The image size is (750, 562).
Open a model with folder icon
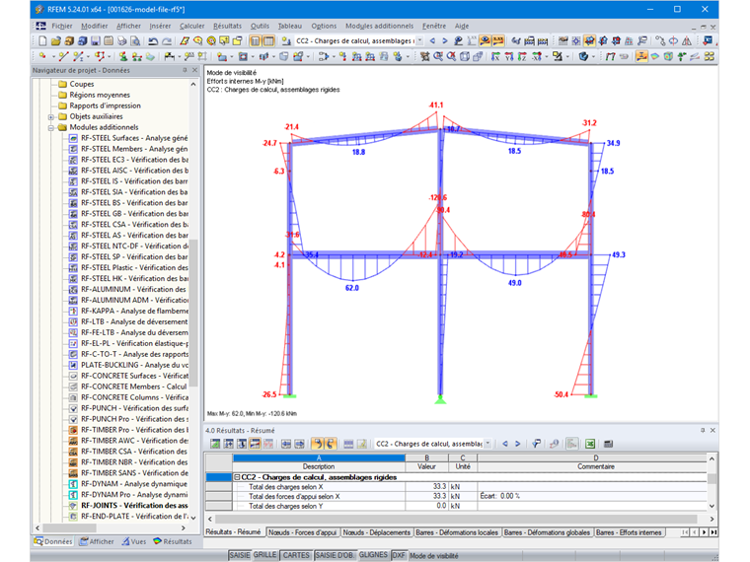coord(56,41)
